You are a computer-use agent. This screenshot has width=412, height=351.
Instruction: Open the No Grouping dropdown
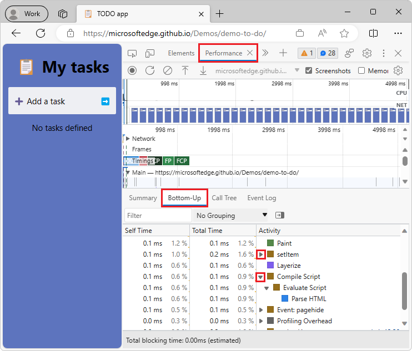point(230,215)
